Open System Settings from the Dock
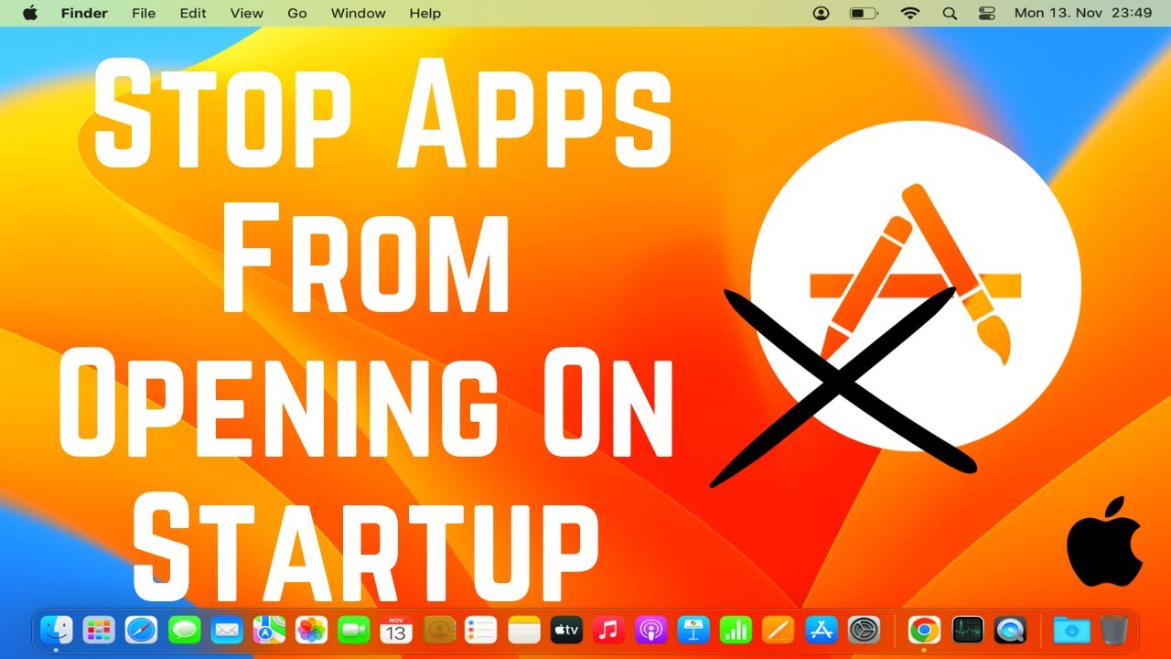 (864, 630)
